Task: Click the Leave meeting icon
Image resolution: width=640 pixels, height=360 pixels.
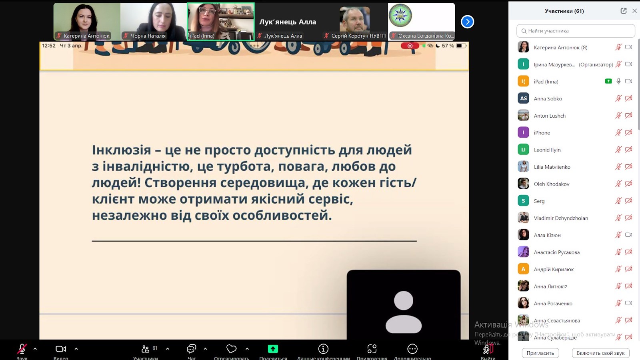Action: (488, 350)
